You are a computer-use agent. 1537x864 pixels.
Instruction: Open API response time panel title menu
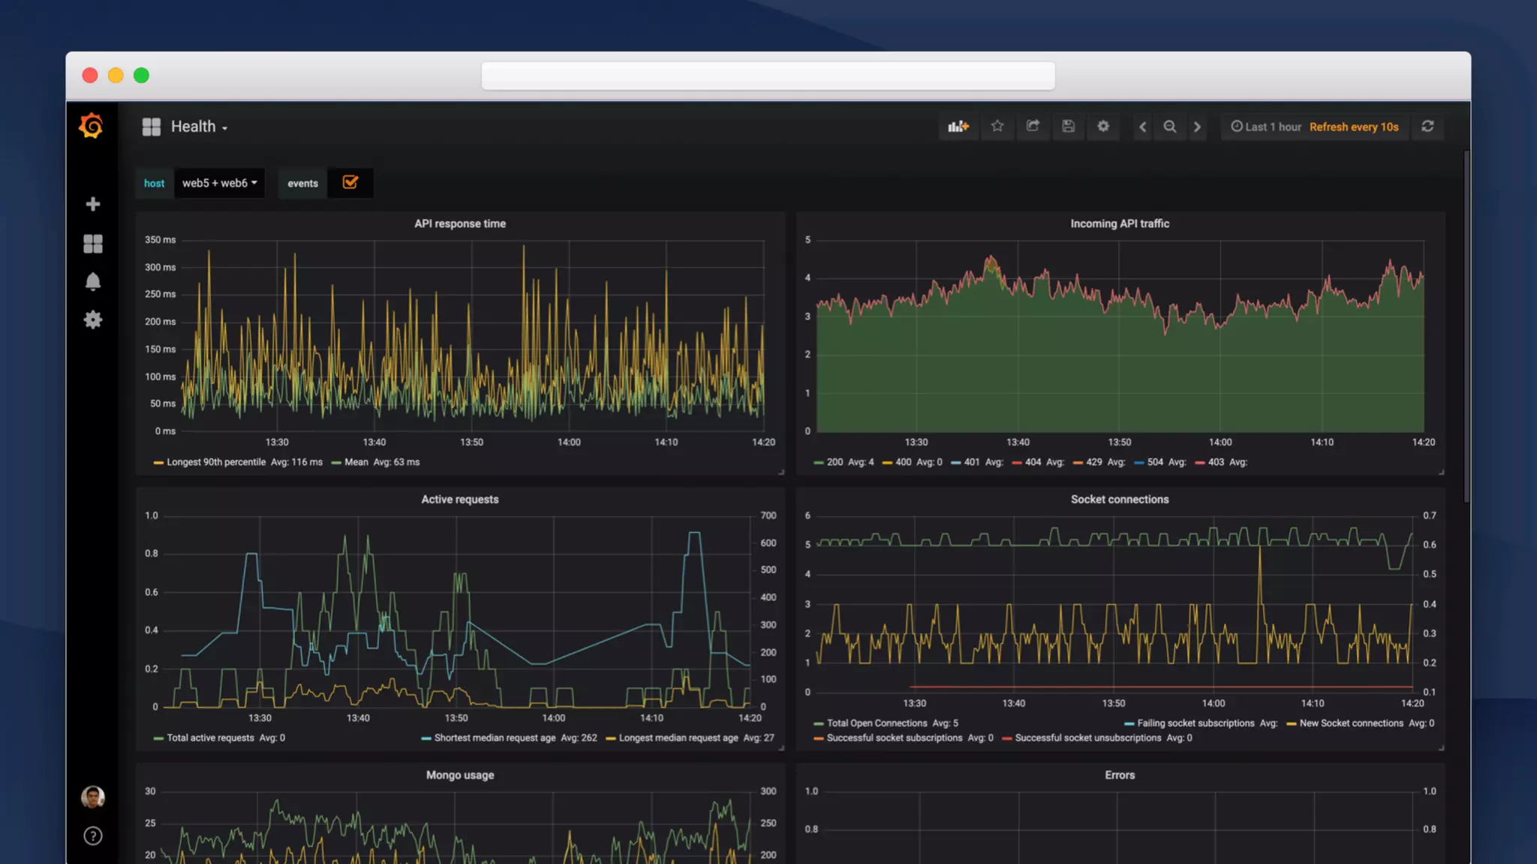(x=460, y=223)
